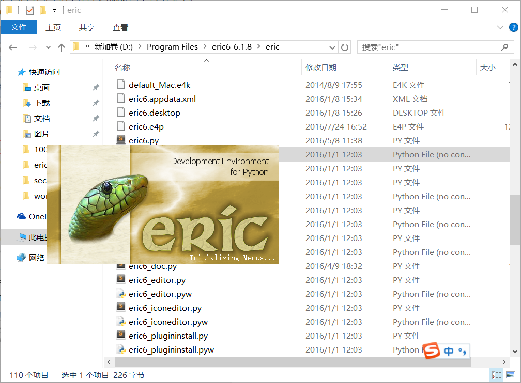This screenshot has width=521, height=383.
Task: Click the eric6_editor.py file icon
Action: [121, 279]
